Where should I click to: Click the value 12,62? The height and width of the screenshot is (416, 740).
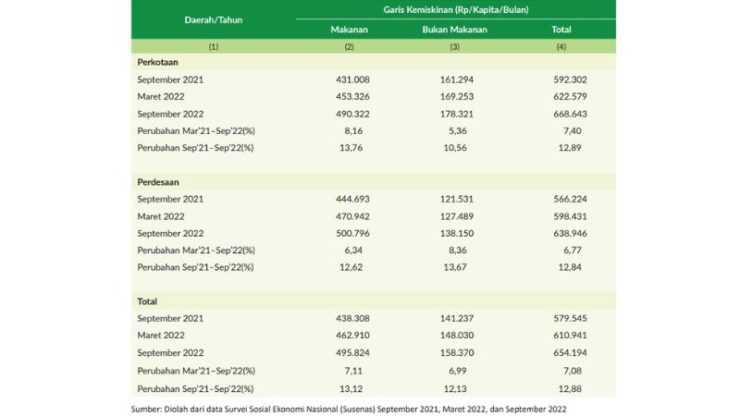(x=351, y=267)
